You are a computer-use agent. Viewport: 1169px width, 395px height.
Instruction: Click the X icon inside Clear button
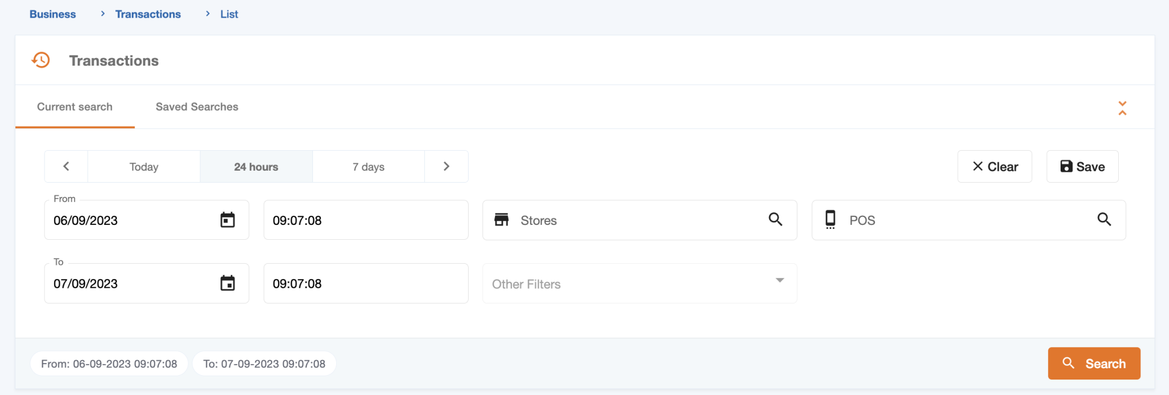tap(977, 166)
